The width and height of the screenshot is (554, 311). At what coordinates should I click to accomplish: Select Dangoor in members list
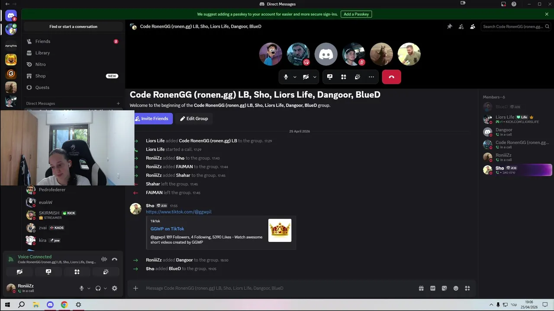click(x=517, y=132)
